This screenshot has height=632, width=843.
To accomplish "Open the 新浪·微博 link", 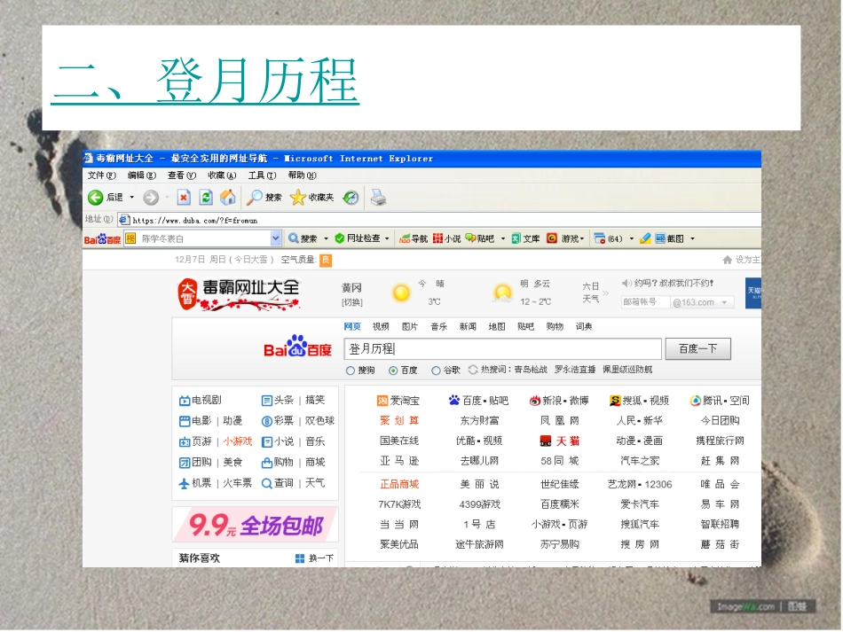I will 559,402.
